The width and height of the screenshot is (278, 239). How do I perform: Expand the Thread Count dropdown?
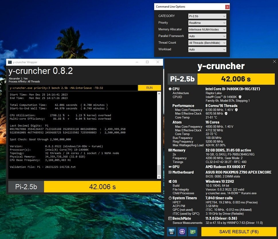point(207,43)
